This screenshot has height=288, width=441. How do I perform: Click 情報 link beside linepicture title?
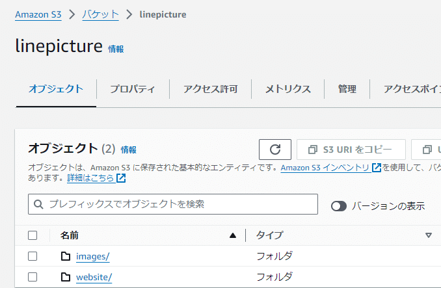116,49
